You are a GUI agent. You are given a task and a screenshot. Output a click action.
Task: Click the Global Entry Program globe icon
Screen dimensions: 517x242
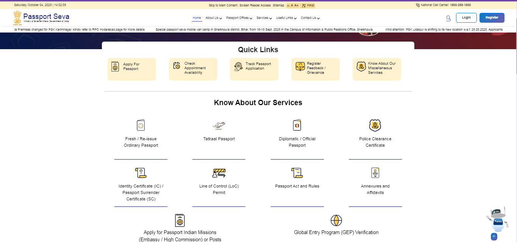[336, 220]
